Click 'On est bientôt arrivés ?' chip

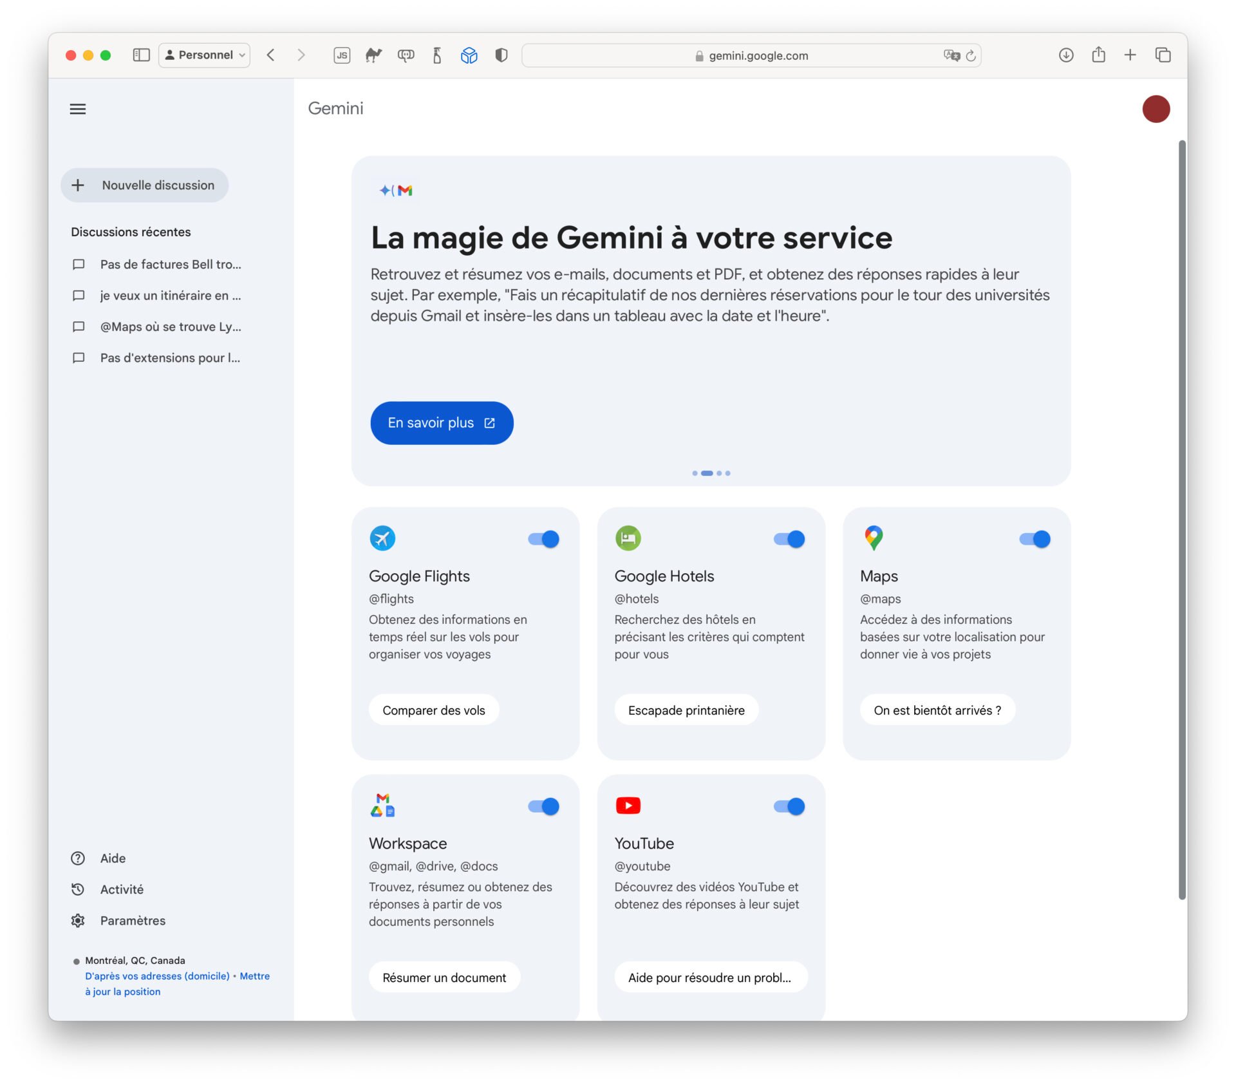[937, 710]
